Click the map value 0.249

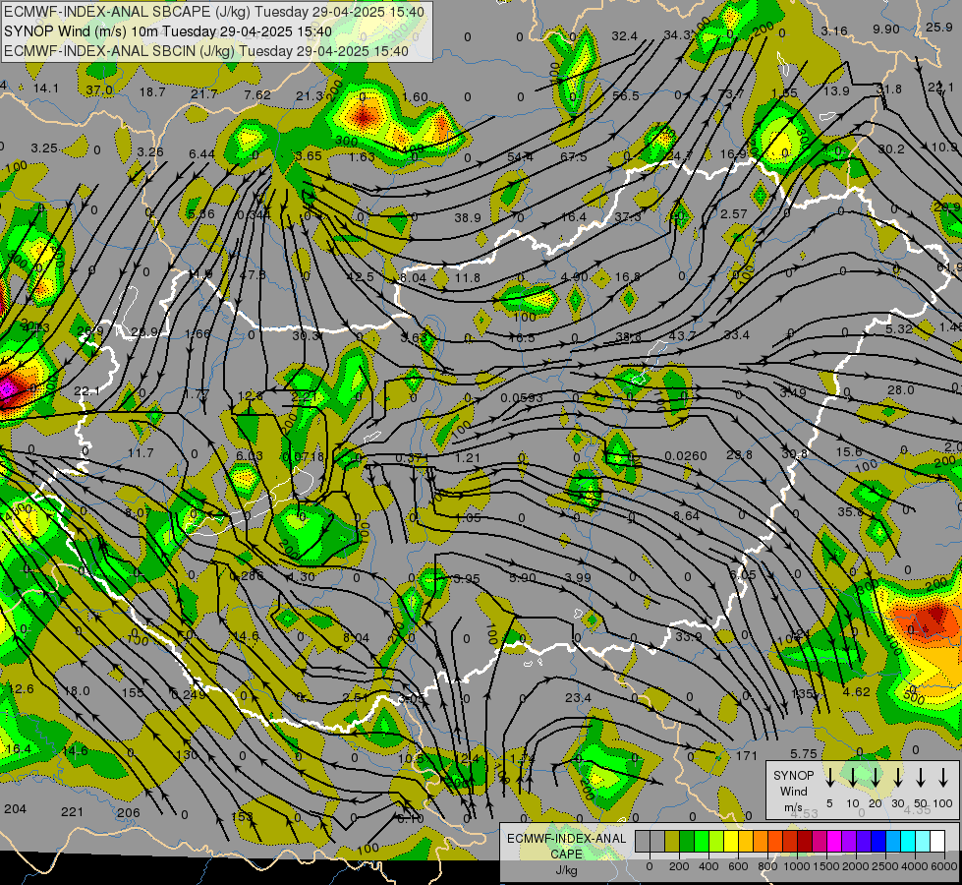click(189, 694)
